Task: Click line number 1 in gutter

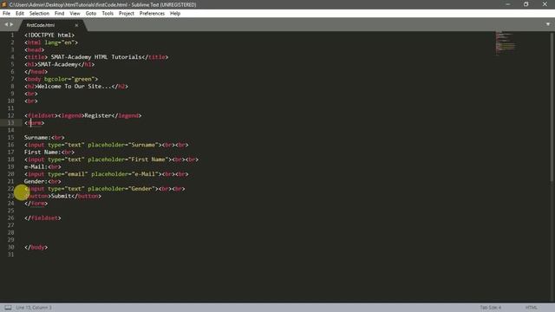Action: [x=12, y=35]
